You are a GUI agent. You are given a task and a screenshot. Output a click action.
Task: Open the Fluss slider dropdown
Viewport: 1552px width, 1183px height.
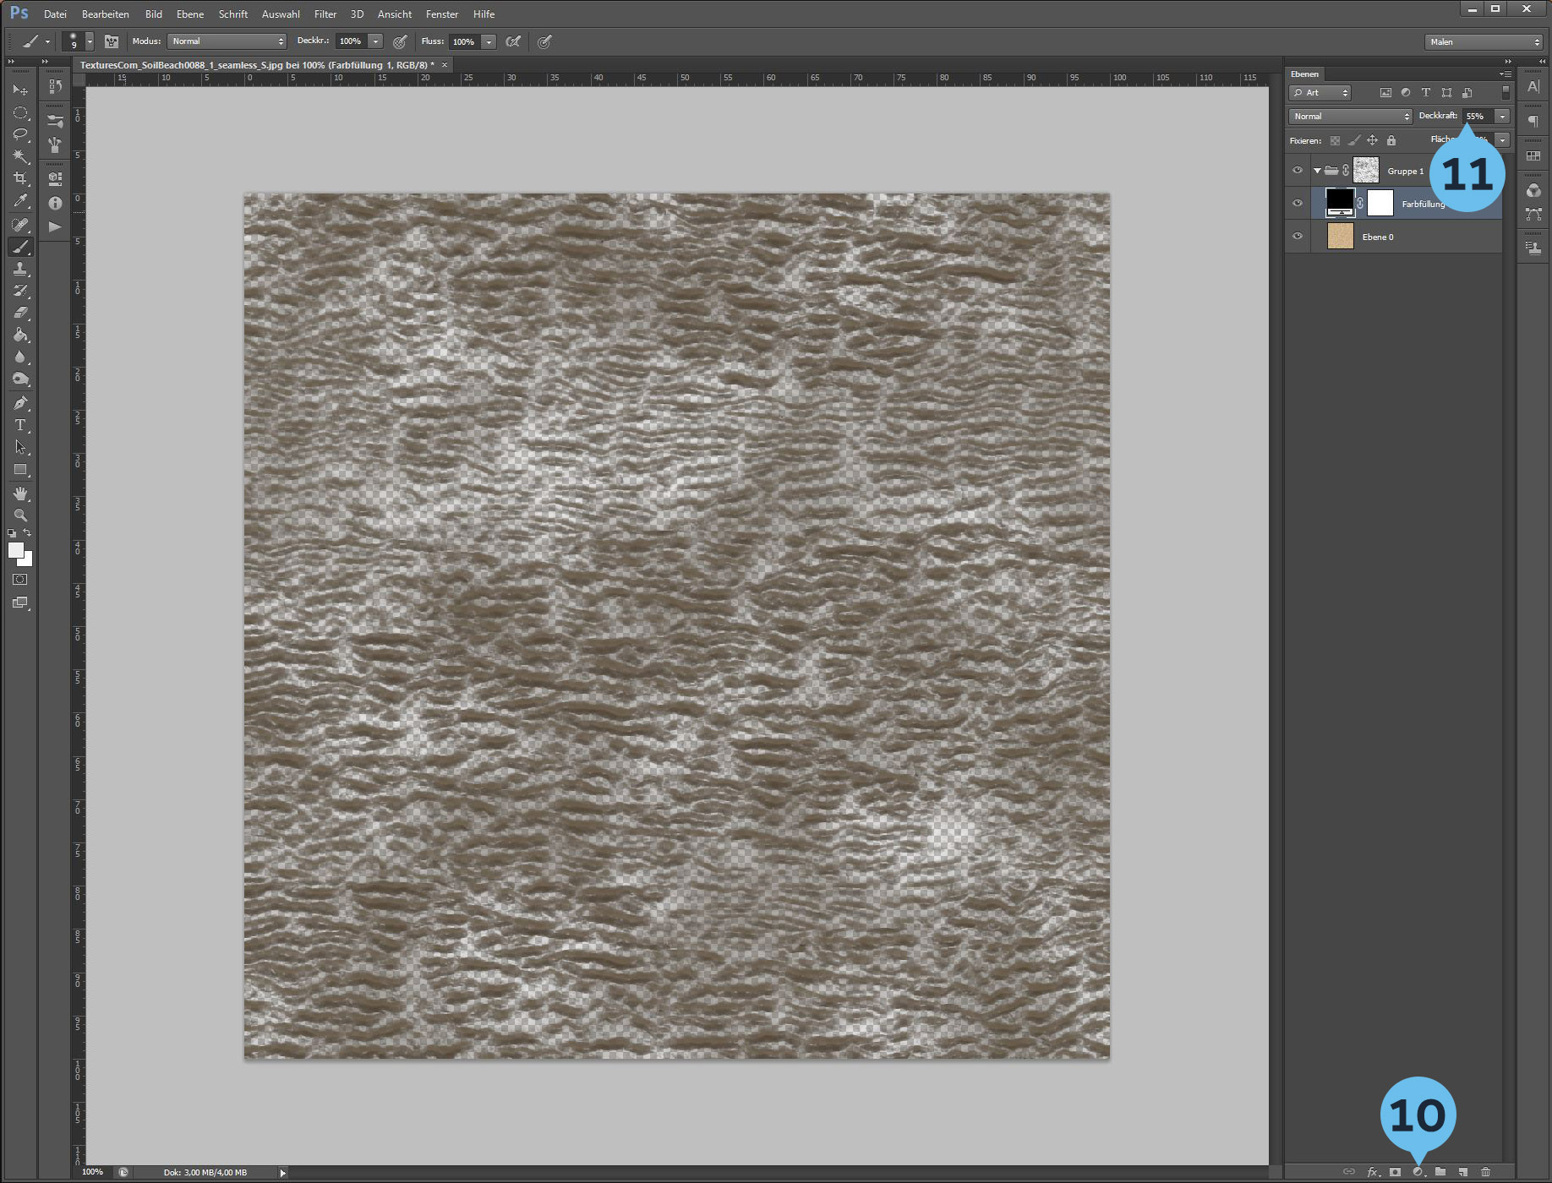point(489,41)
